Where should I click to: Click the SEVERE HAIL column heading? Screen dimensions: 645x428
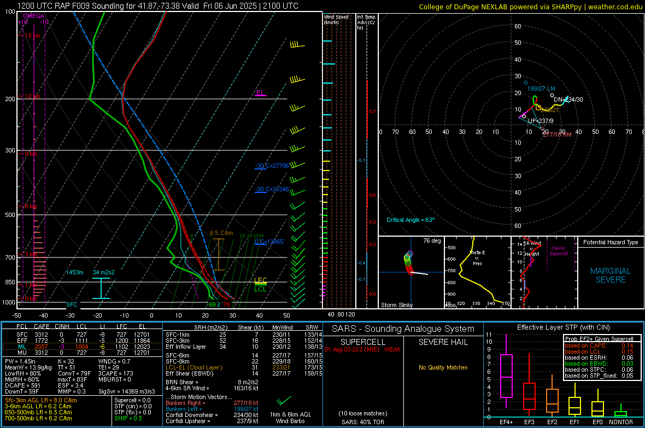(443, 342)
